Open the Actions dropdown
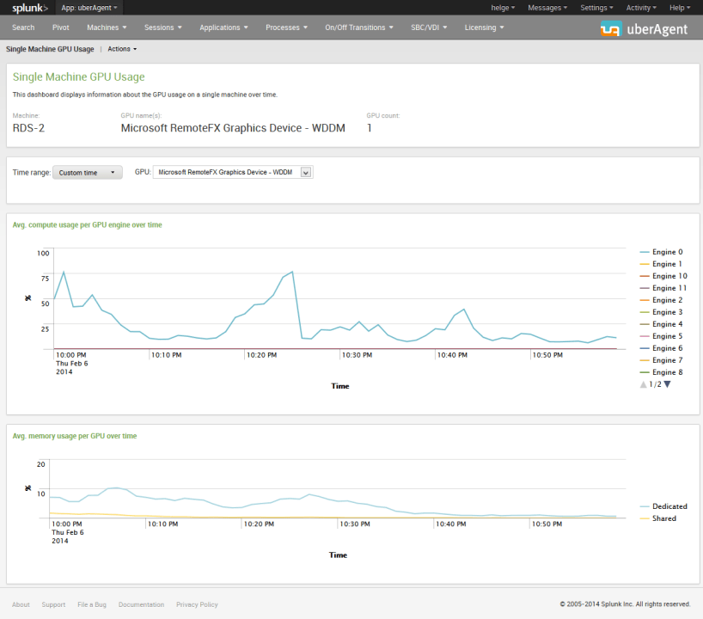 [x=122, y=49]
